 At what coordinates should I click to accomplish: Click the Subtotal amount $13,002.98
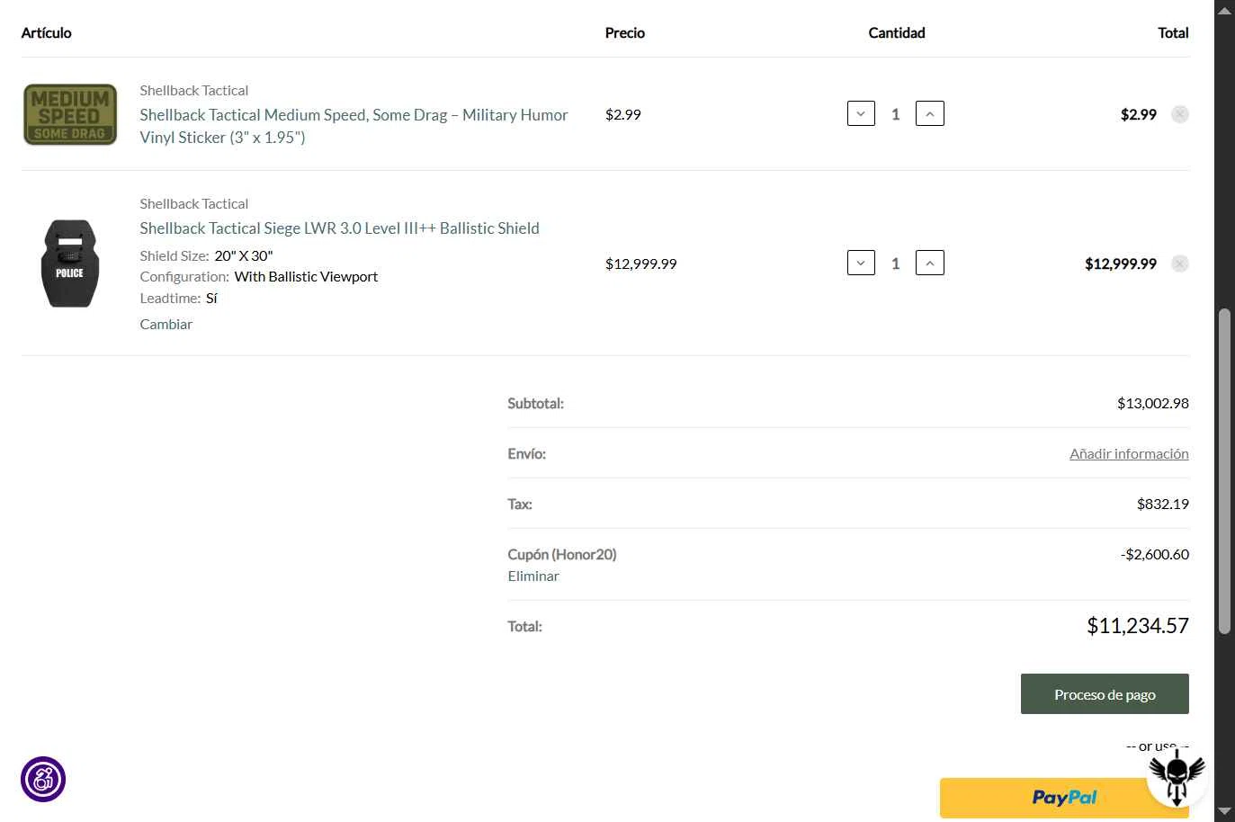coord(1152,403)
